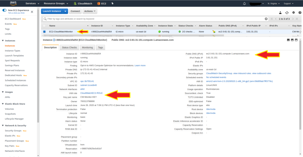This screenshot has height=157, width=303.
Task: Collapse the Instances section in sidebar
Action: click(2, 41)
